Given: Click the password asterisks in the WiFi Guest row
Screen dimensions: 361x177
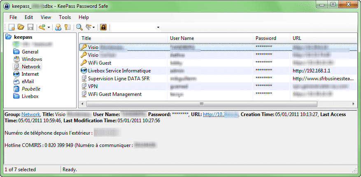Looking at the screenshot, I should coord(264,63).
